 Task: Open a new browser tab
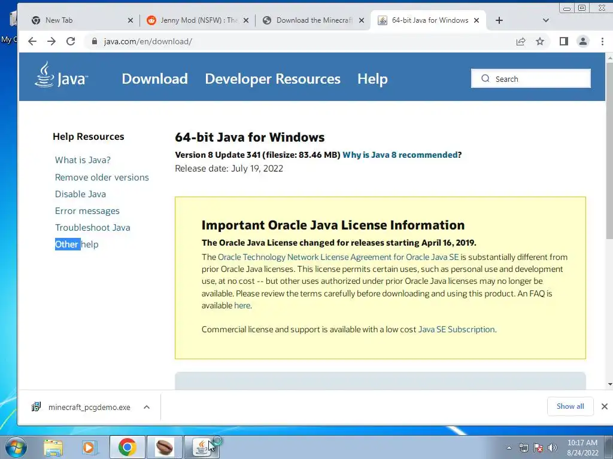(499, 20)
